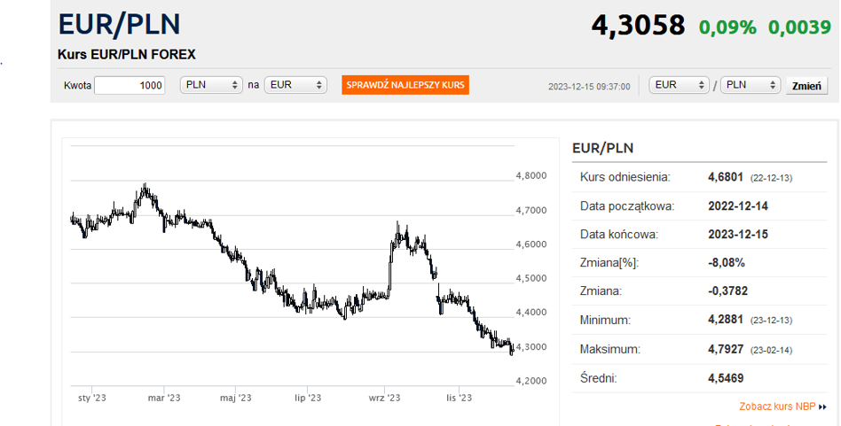The width and height of the screenshot is (841, 426).
Task: Click the 4,8000 y-axis gridline label
Action: [531, 176]
